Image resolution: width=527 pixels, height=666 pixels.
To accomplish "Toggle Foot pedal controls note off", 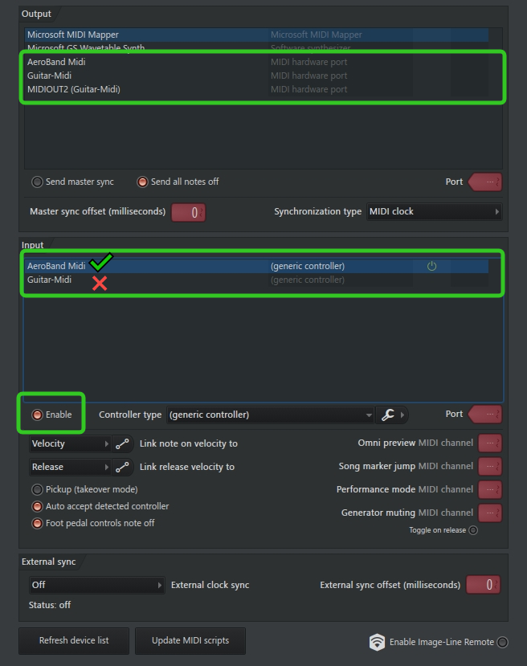I will (x=38, y=523).
